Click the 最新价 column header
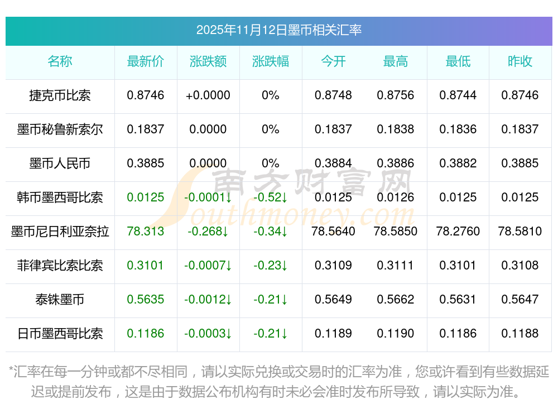 click(146, 61)
